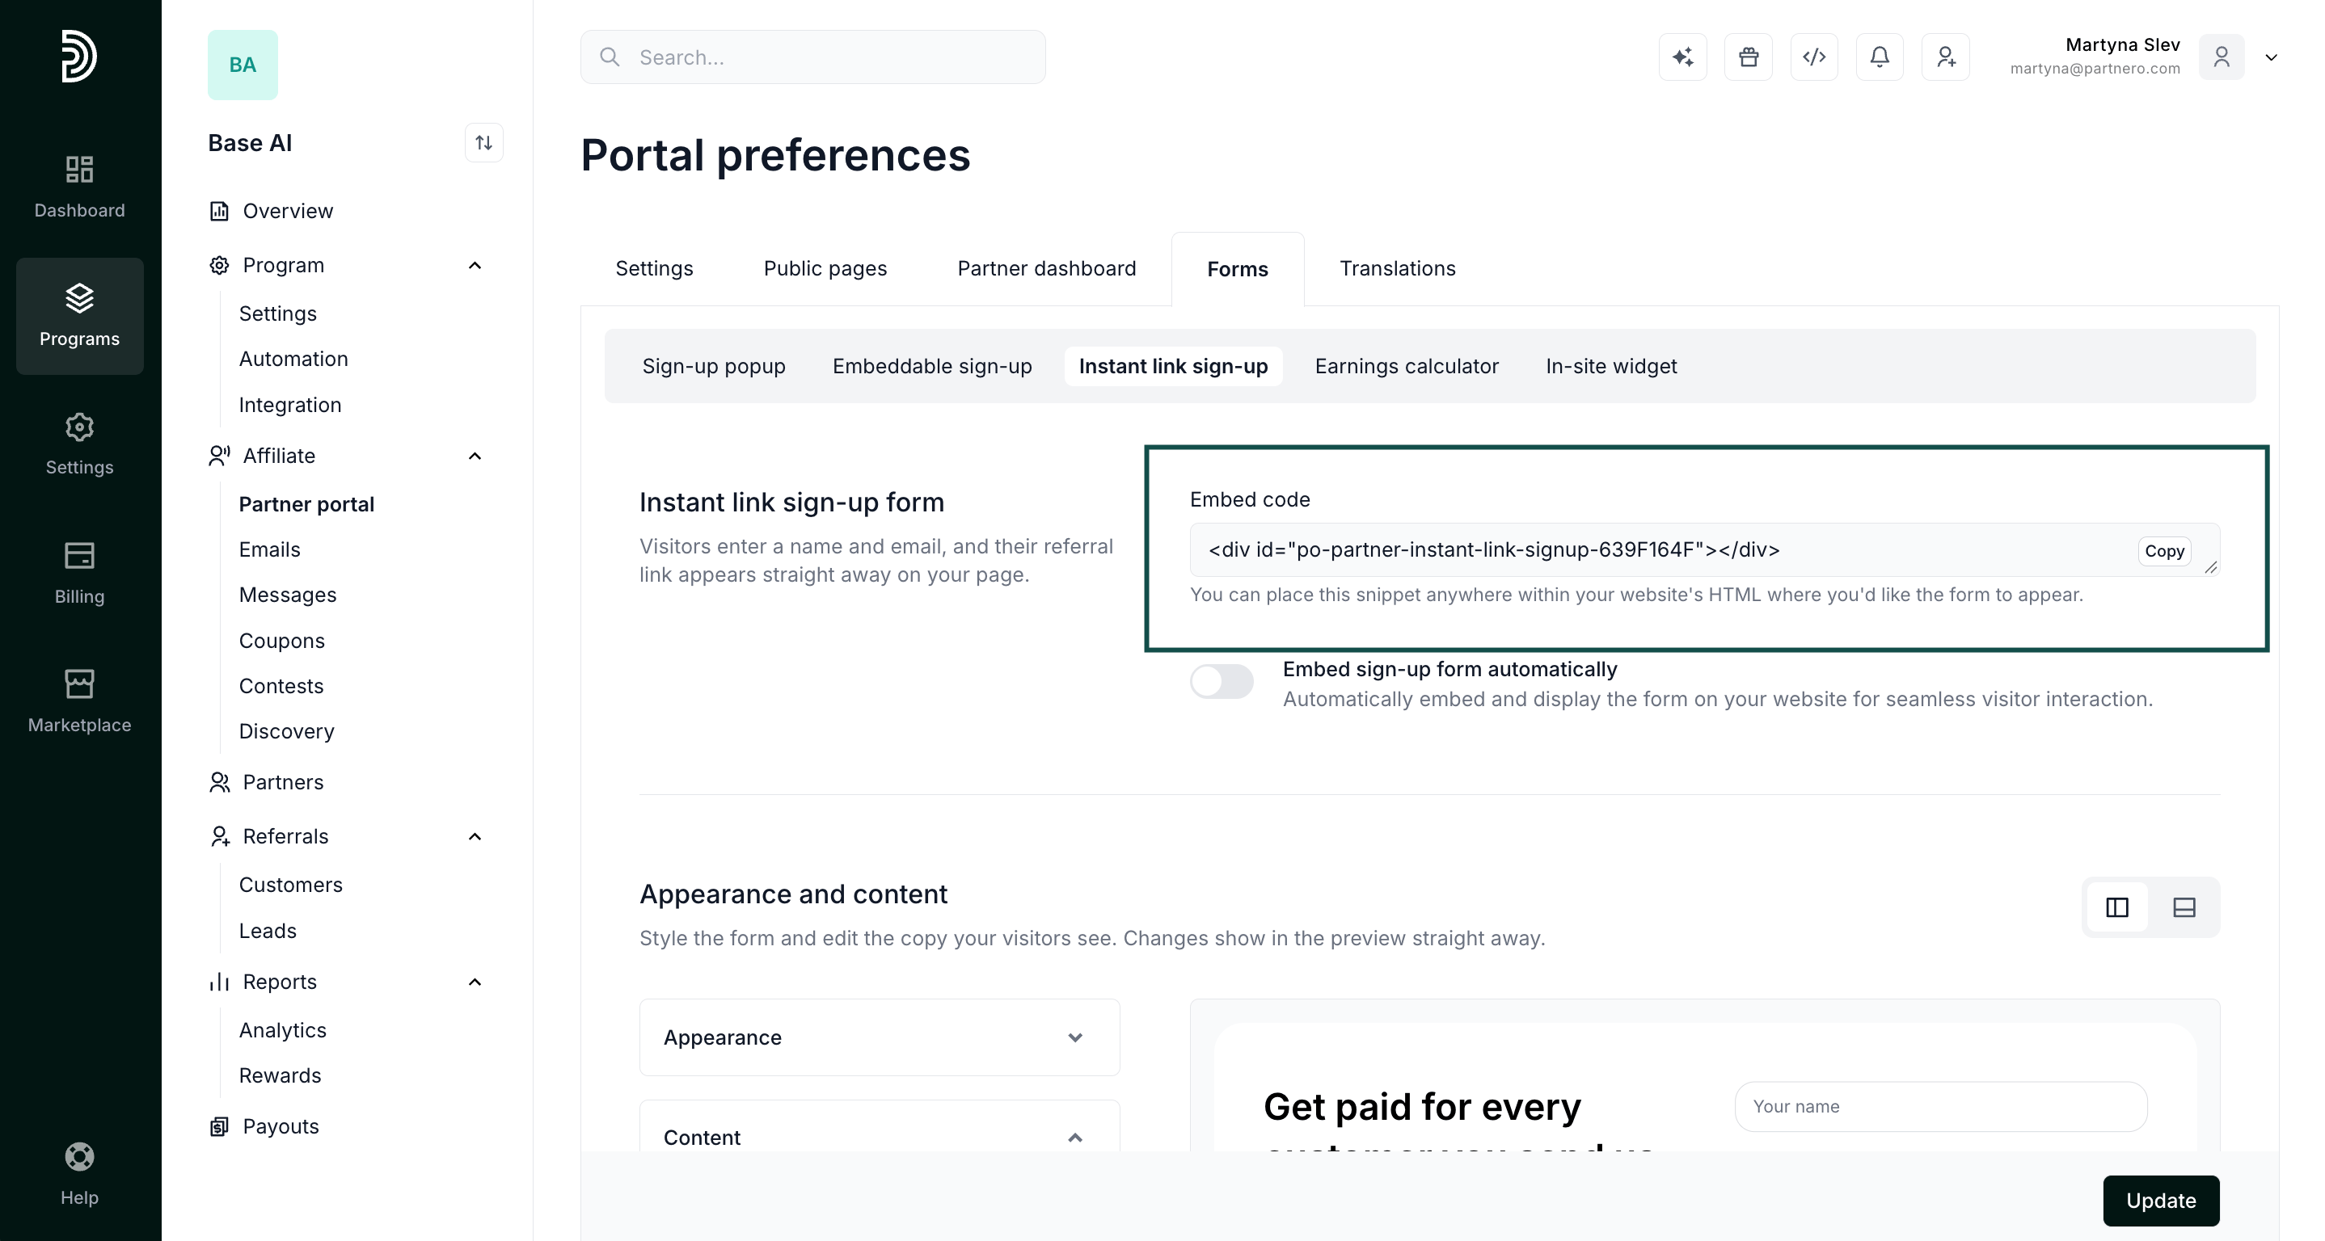The width and height of the screenshot is (2325, 1241).
Task: Open Overview in the sidebar
Action: (288, 211)
